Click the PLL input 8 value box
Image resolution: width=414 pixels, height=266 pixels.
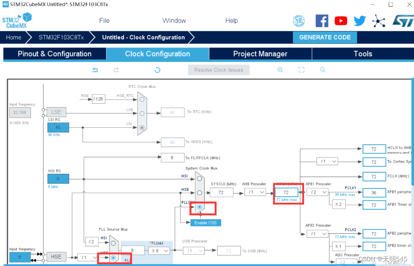[133, 250]
